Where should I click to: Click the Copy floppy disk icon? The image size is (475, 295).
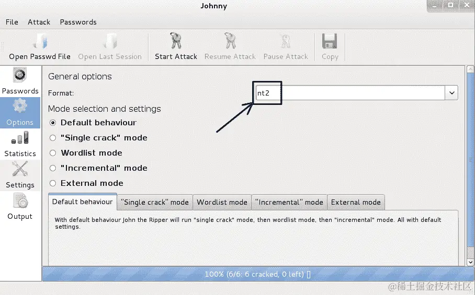point(330,41)
